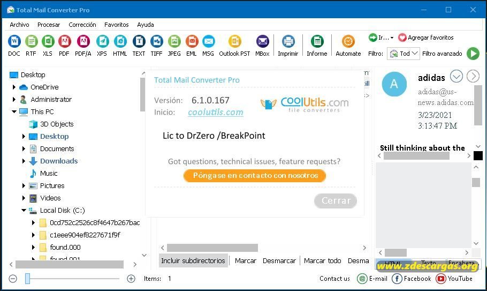The width and height of the screenshot is (487, 291).
Task: Expand the Downloads folder node
Action: pyautogui.click(x=24, y=161)
